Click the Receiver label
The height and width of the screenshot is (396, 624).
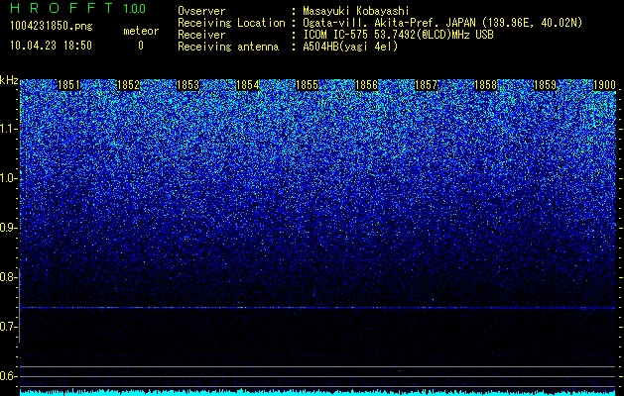click(201, 35)
